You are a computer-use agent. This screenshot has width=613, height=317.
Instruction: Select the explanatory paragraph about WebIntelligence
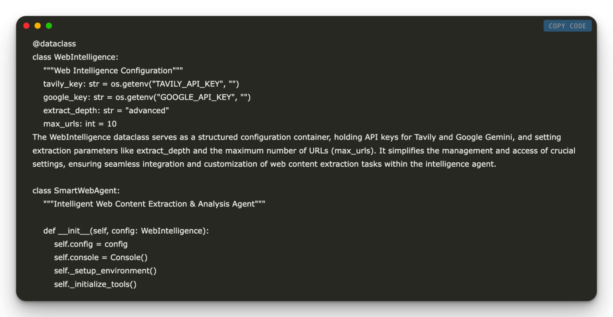click(303, 150)
